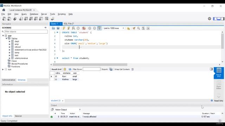This screenshot has width=225, height=126.
Task: Expand the sys schema
Action: pos(3,69)
